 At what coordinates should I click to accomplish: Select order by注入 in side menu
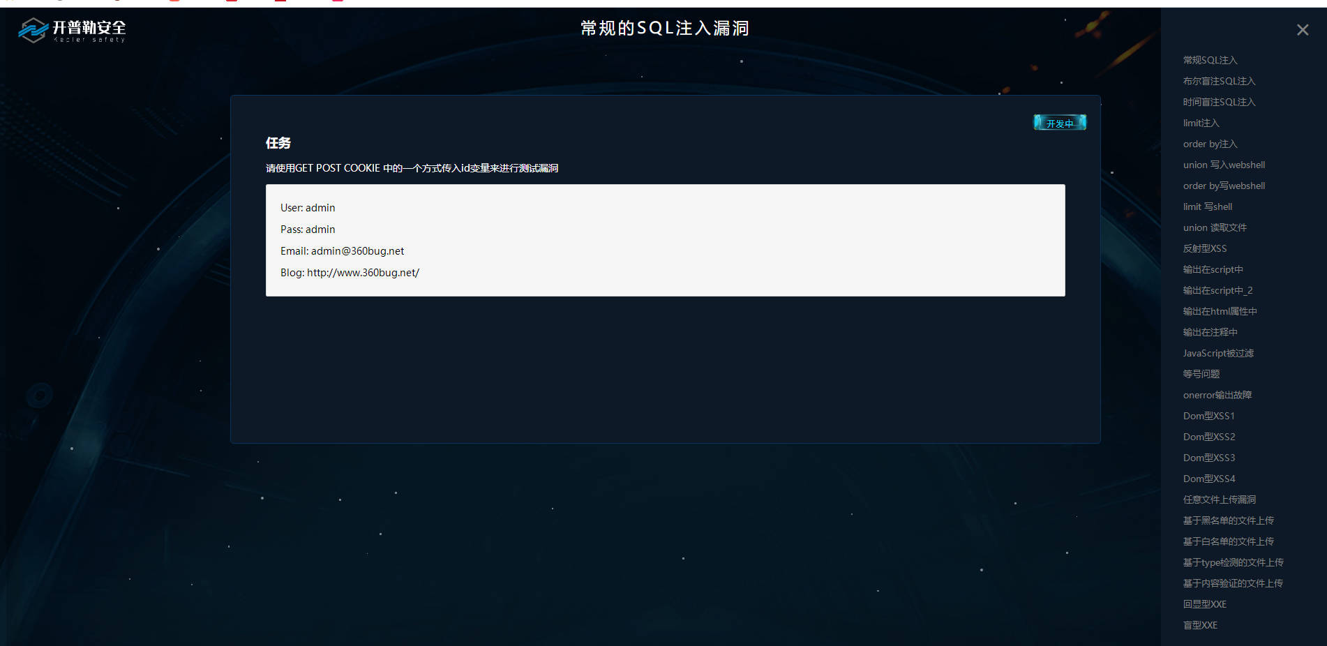click(1210, 144)
